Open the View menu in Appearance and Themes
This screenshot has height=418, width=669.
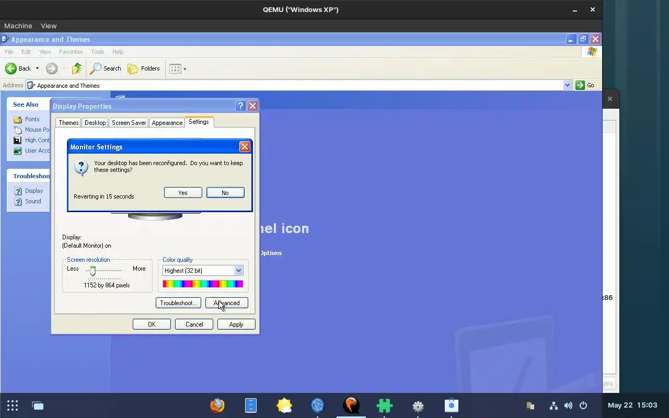(45, 52)
